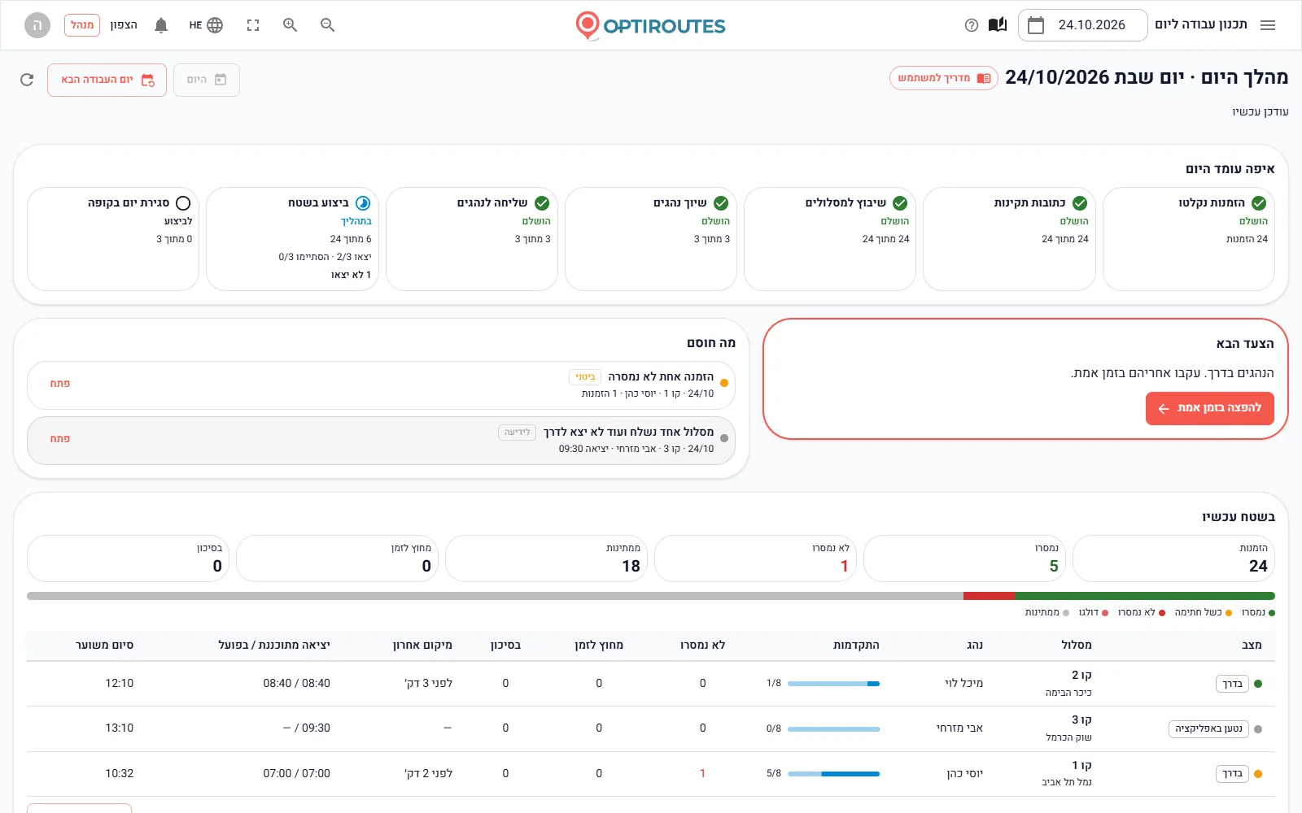Select the ביצוע בשטח stage card
The height and width of the screenshot is (813, 1302).
(293, 239)
